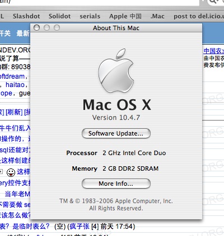The width and height of the screenshot is (224, 236).
Task: Click the Version 10.4.7 text
Action: [116, 117]
